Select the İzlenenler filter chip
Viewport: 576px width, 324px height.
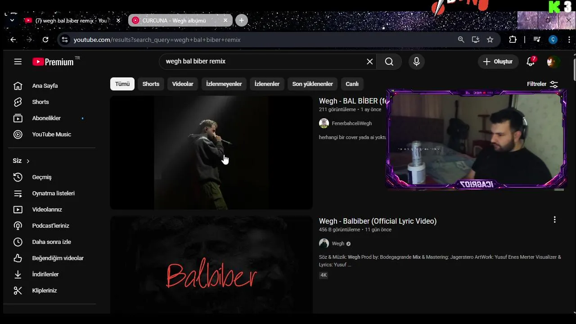coord(267,84)
